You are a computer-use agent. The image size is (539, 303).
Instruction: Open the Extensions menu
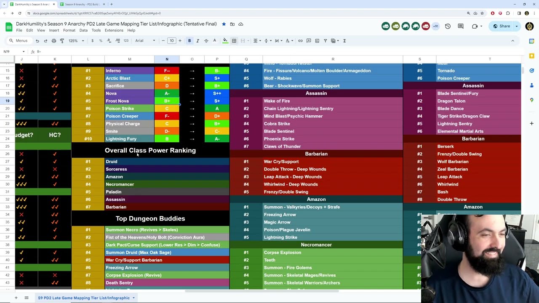pyautogui.click(x=114, y=30)
